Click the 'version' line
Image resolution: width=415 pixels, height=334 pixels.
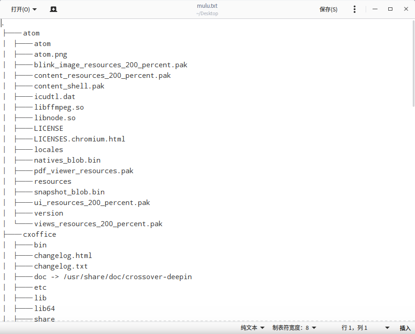[49, 213]
